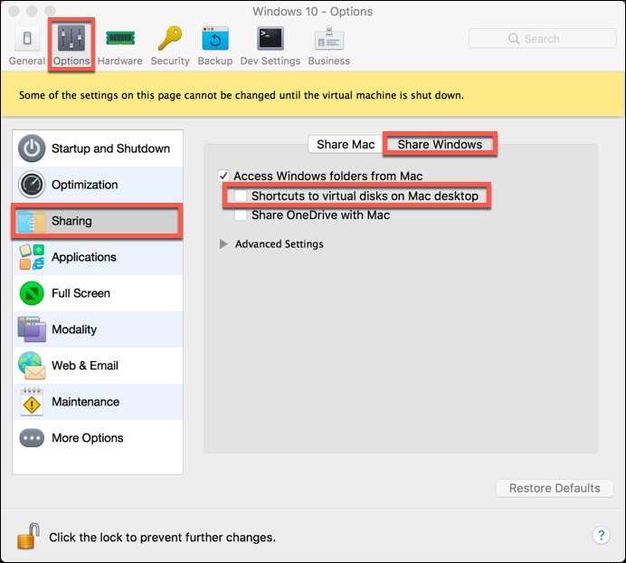Click inside the Search field
The height and width of the screenshot is (563, 626).
coord(543,39)
